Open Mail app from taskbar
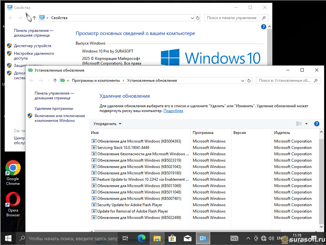The width and height of the screenshot is (326, 245). click(187, 238)
